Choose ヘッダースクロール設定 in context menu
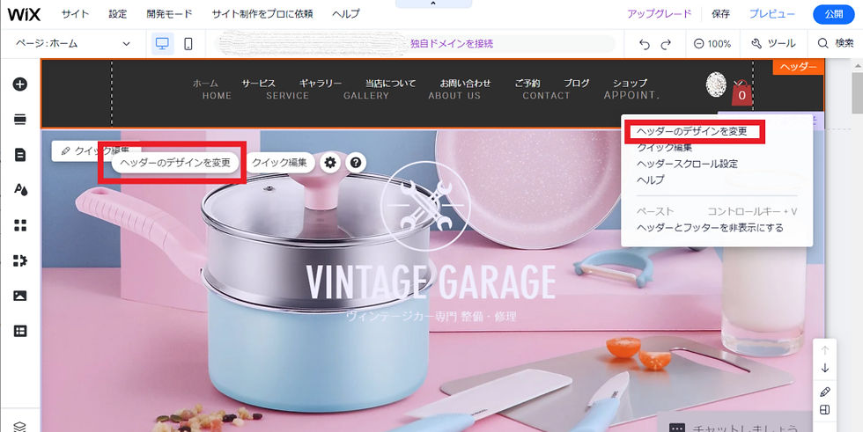 pos(687,164)
